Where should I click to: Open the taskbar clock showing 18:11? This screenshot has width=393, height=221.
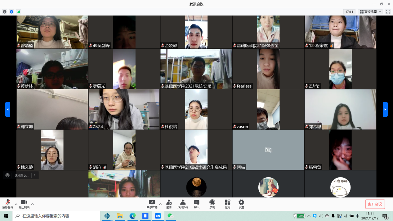pyautogui.click(x=370, y=216)
